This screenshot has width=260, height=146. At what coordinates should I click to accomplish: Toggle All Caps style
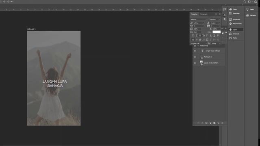pyautogui.click(x=200, y=36)
